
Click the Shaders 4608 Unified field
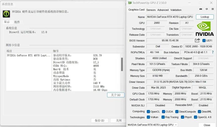click(x=159, y=58)
